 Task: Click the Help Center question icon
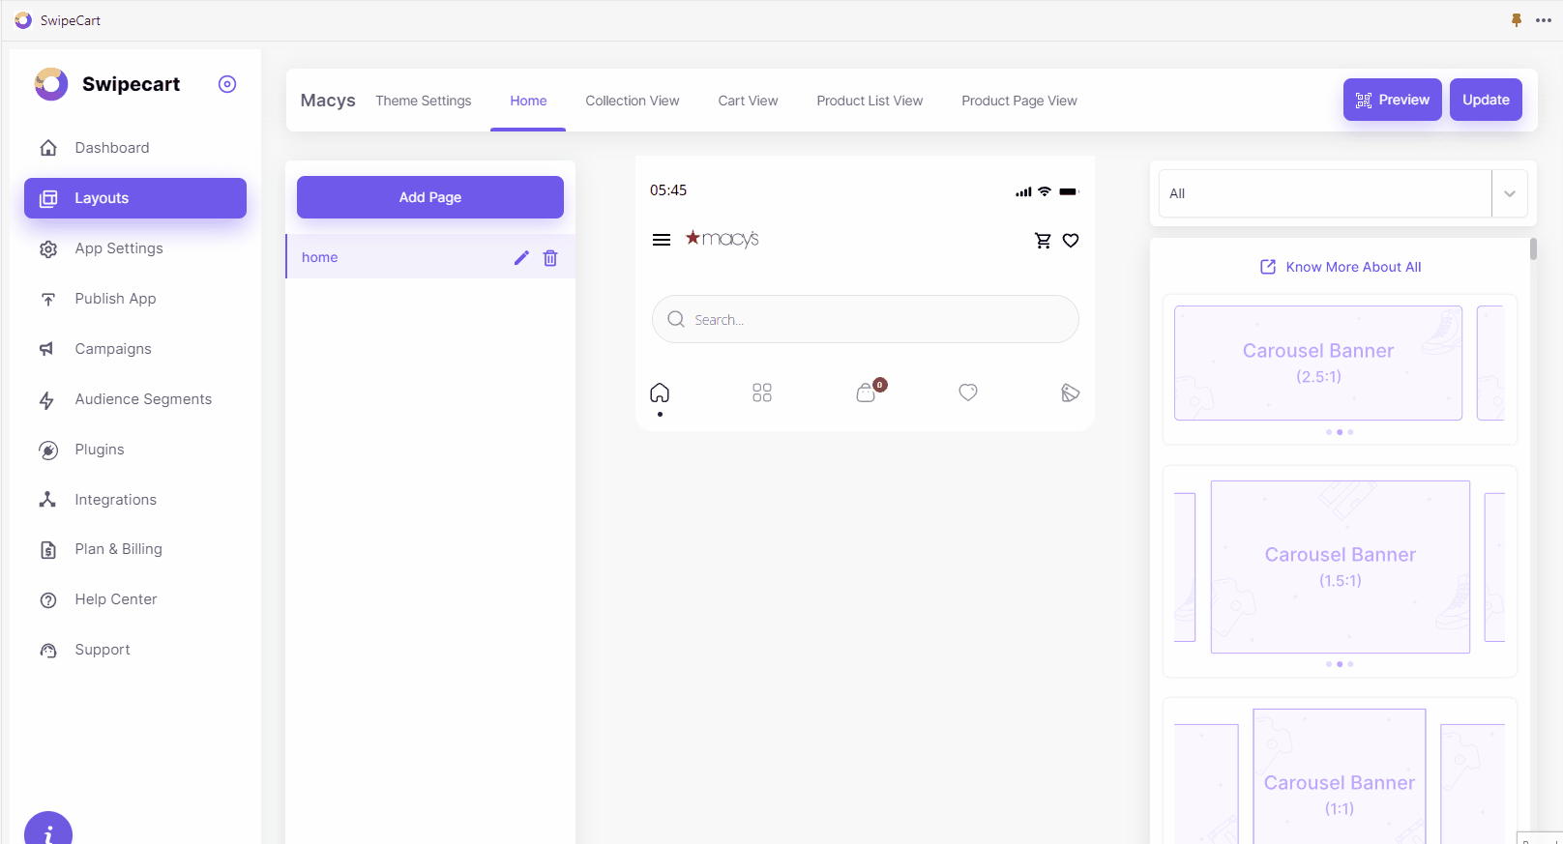point(48,600)
